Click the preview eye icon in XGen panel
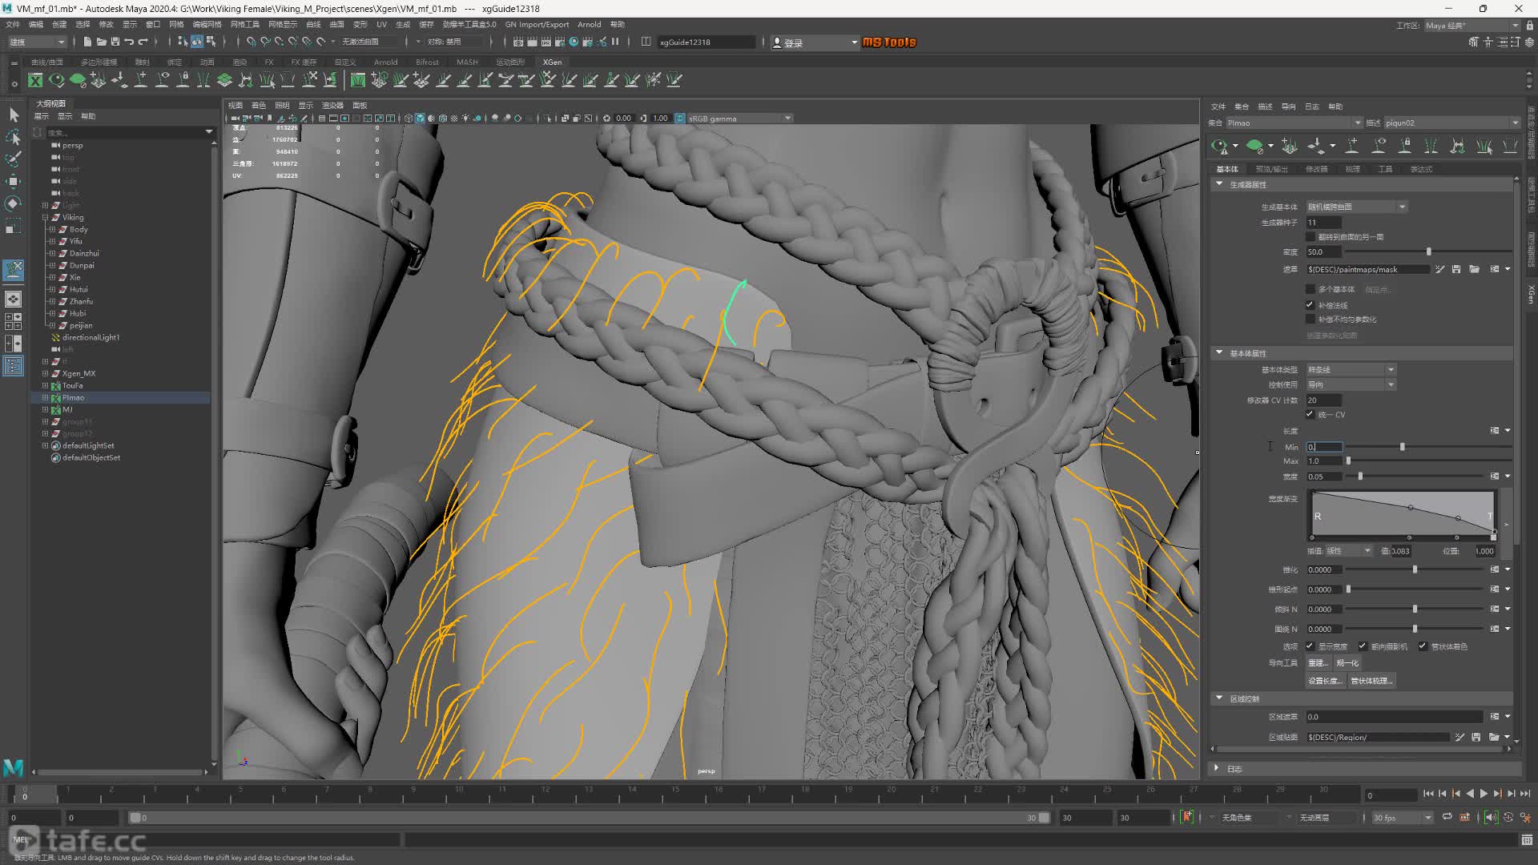The width and height of the screenshot is (1538, 865). click(x=1219, y=146)
